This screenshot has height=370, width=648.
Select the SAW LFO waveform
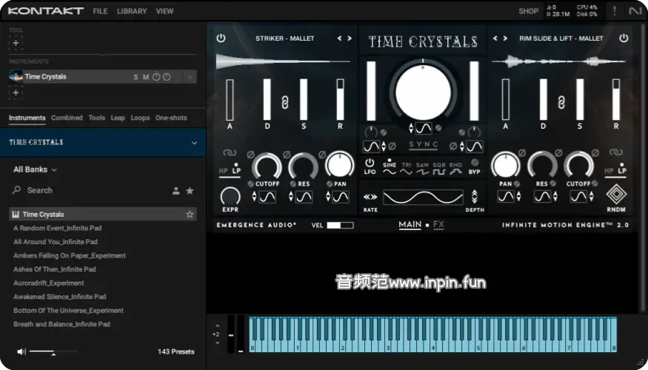[x=422, y=168]
